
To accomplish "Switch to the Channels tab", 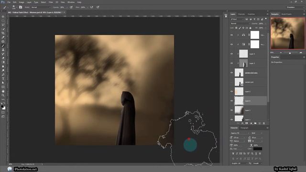I will point(241,14).
